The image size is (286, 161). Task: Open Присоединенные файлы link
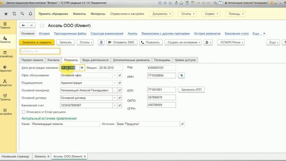tap(70, 34)
